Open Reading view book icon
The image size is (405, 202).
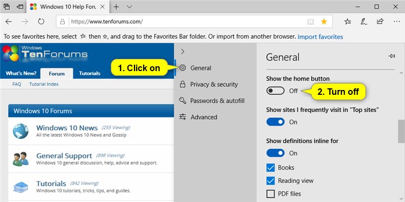tap(310, 22)
